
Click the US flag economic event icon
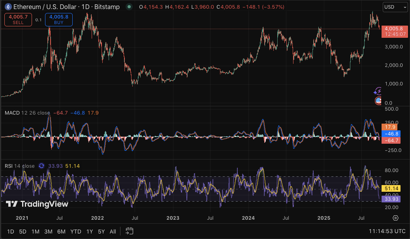tap(378, 101)
